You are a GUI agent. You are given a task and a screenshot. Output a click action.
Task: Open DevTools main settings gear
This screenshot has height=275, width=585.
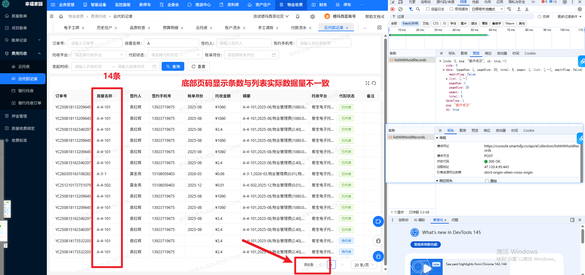pyautogui.click(x=565, y=2)
